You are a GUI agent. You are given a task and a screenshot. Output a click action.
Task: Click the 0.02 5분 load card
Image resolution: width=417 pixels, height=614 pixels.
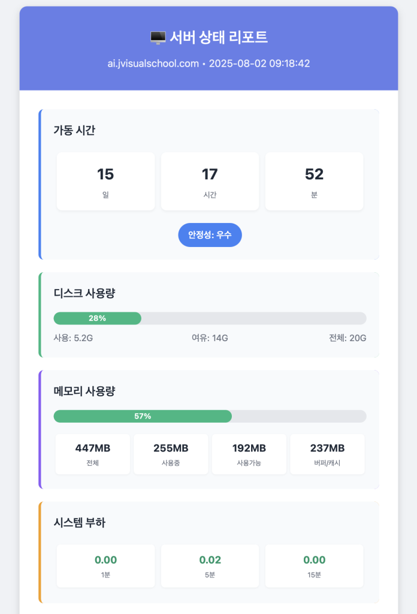[x=210, y=566]
